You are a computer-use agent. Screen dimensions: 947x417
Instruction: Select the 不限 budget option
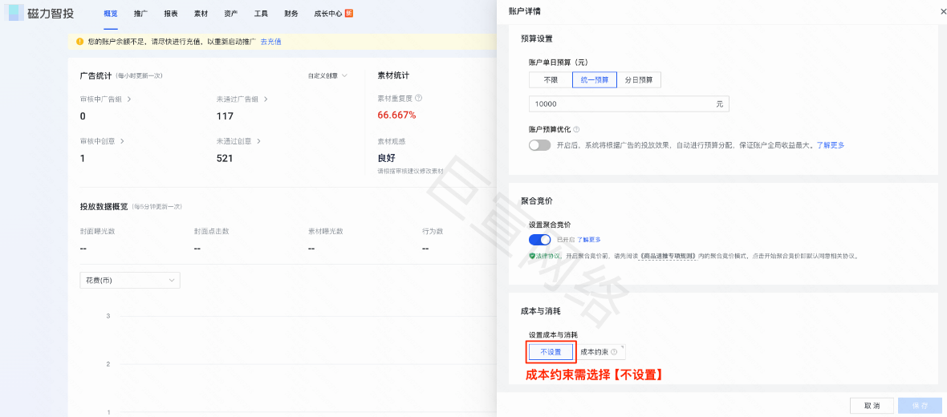[x=551, y=79]
